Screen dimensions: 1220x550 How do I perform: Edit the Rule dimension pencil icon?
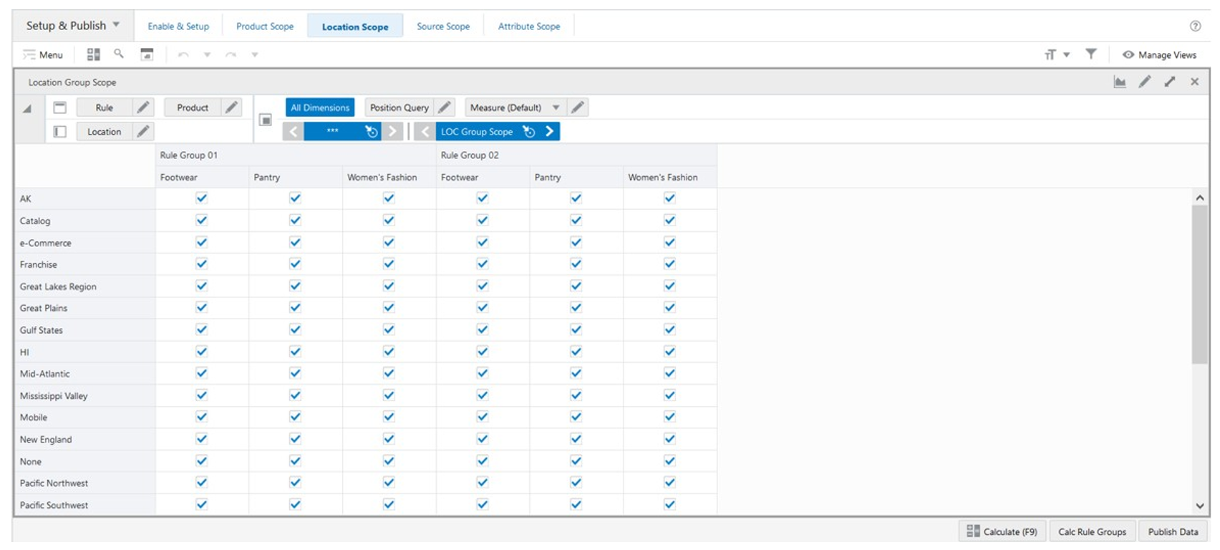(x=143, y=107)
